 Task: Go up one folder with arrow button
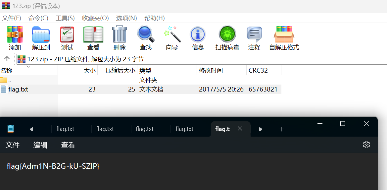[7, 59]
